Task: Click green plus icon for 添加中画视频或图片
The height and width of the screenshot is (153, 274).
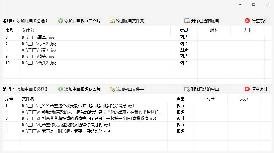Action: click(61, 89)
